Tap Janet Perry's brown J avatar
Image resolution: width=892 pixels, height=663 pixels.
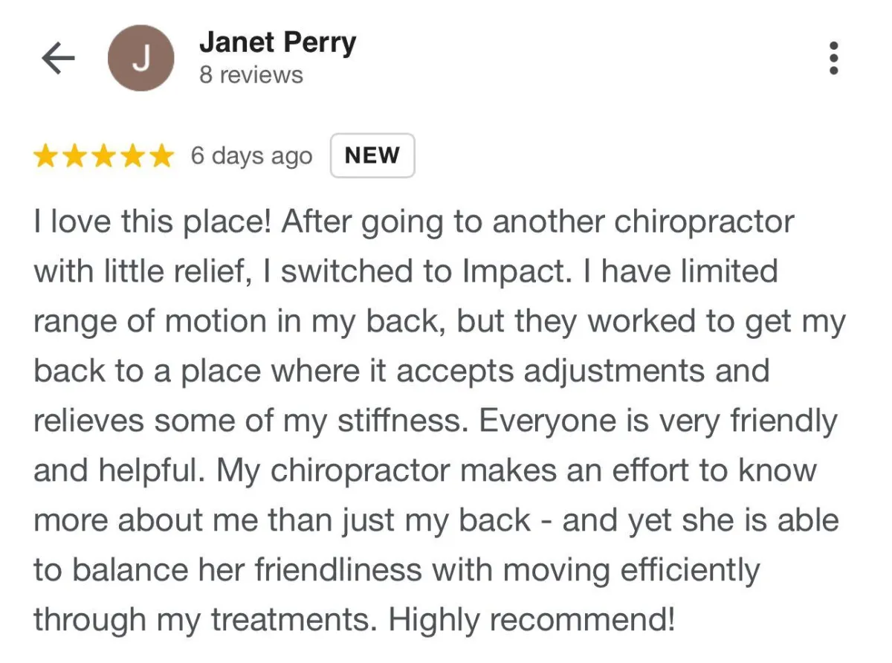tap(140, 59)
